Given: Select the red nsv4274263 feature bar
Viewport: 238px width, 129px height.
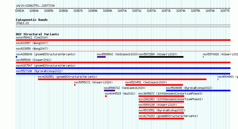Looking at the screenshot, I should 161,119.
